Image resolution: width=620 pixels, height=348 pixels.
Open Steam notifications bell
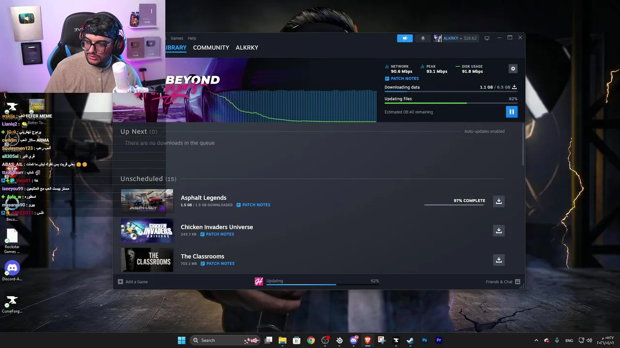pos(423,38)
